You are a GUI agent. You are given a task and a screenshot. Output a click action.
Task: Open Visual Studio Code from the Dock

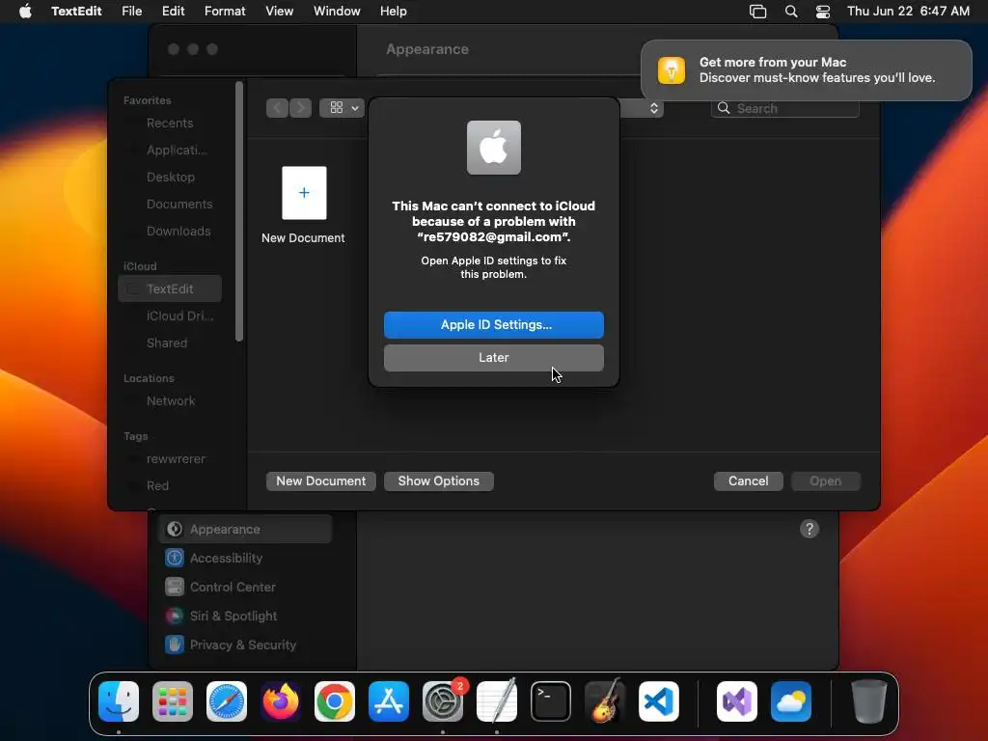pyautogui.click(x=658, y=700)
